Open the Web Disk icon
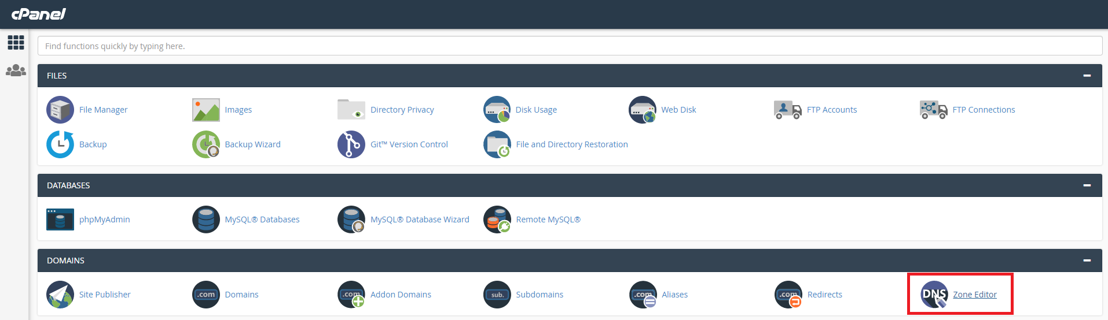This screenshot has width=1108, height=320. [x=643, y=110]
